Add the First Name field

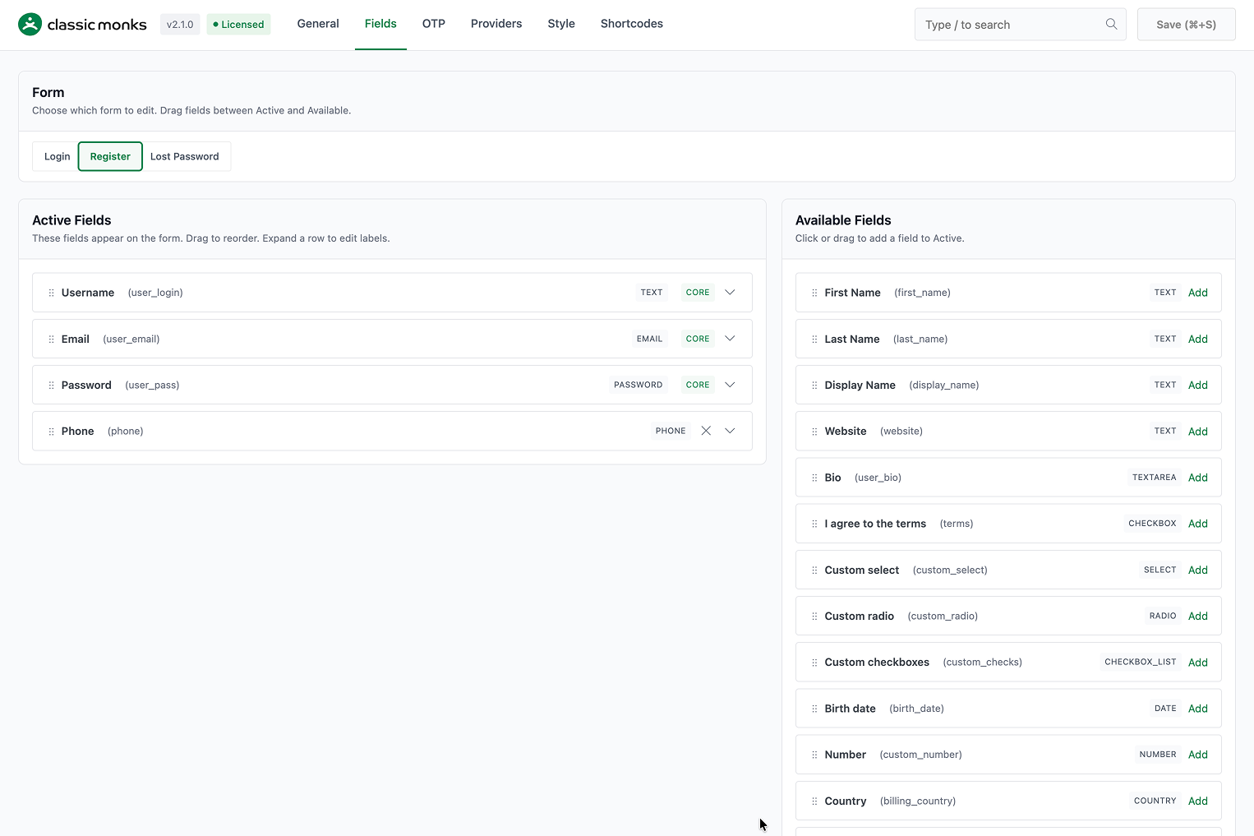(1198, 293)
